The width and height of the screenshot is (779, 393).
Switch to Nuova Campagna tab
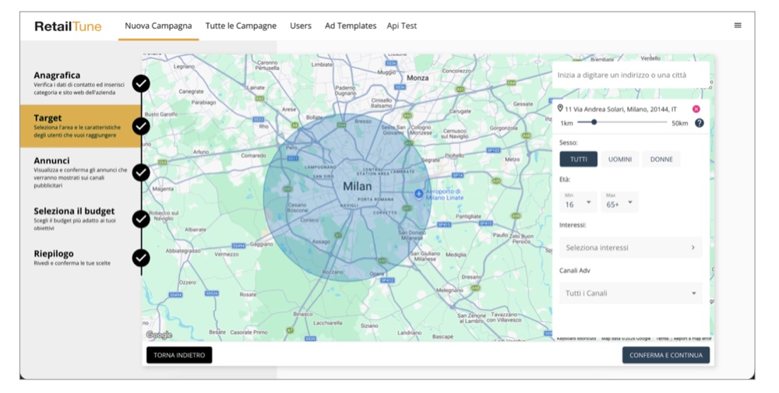click(158, 26)
